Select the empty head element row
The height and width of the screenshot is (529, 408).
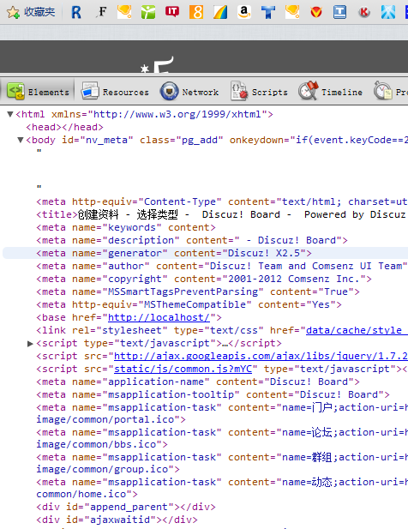[64, 127]
